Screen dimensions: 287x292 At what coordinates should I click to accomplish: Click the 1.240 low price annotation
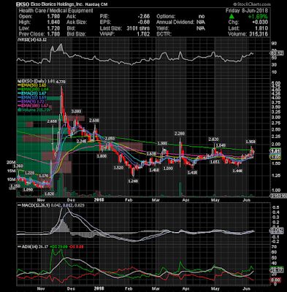(133, 181)
